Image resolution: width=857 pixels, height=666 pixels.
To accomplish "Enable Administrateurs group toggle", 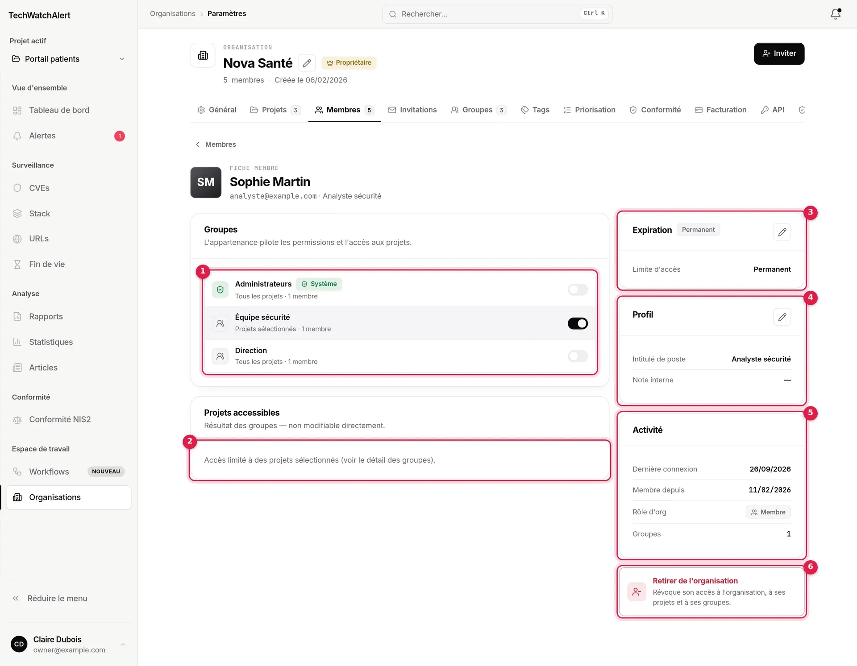I will 578,290.
